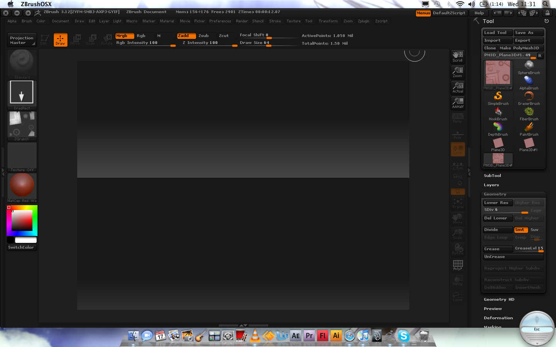Open the Texture Off selector
This screenshot has width=556, height=347.
(x=22, y=157)
